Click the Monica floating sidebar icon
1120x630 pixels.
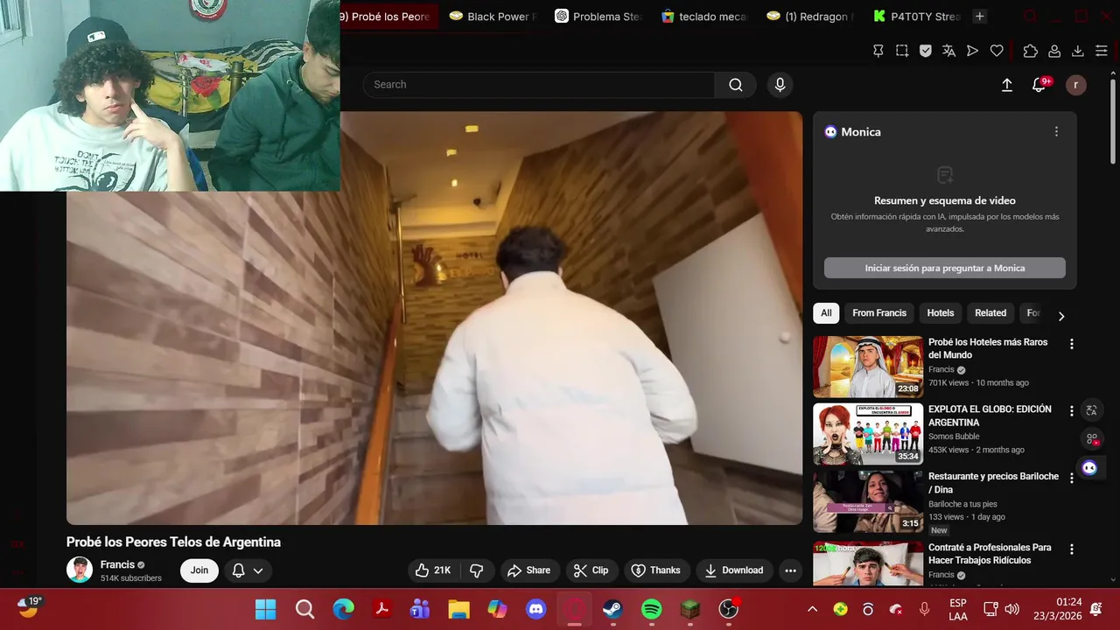pyautogui.click(x=1089, y=467)
